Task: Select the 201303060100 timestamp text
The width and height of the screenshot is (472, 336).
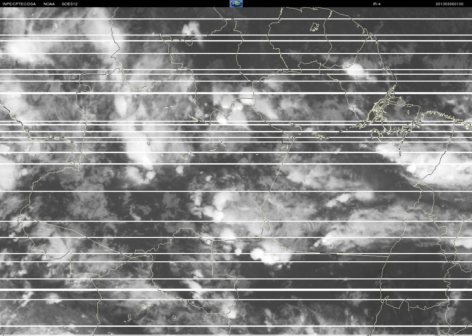Action: [450, 4]
